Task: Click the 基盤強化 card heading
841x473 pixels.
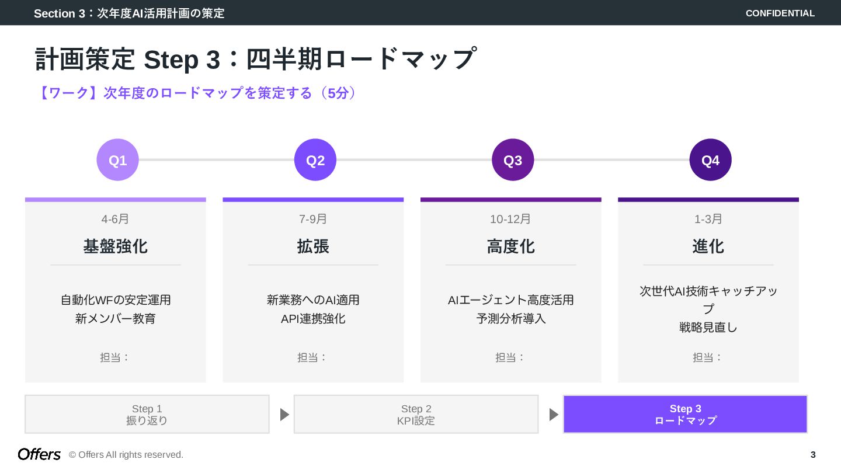Action: [116, 246]
